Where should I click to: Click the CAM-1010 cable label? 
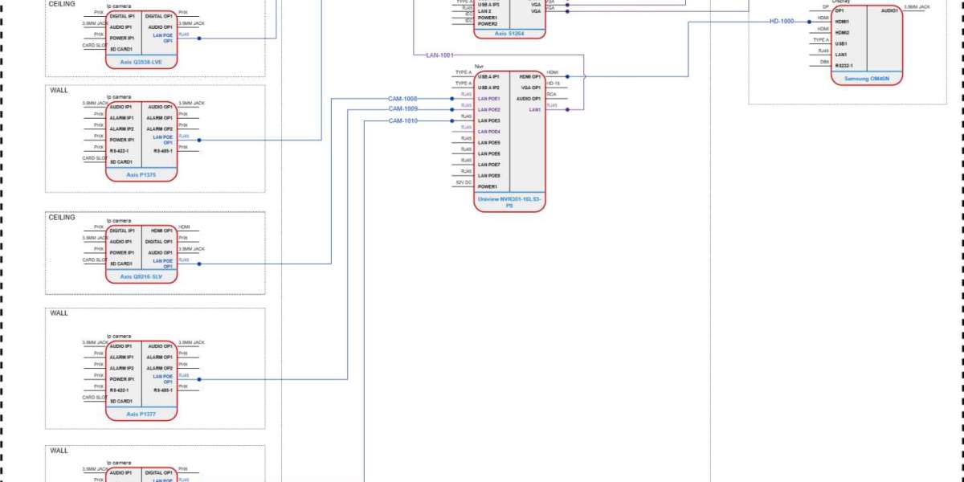403,120
